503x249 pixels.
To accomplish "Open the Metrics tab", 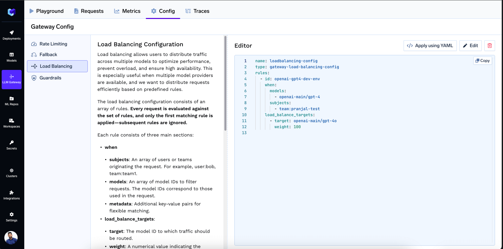I will point(127,11).
